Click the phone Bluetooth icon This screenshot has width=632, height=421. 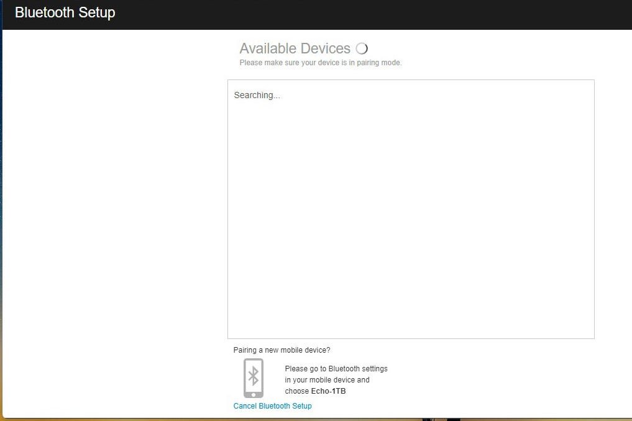click(253, 378)
